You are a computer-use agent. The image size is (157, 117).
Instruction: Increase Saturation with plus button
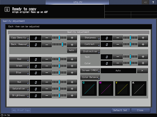(x=72, y=89)
